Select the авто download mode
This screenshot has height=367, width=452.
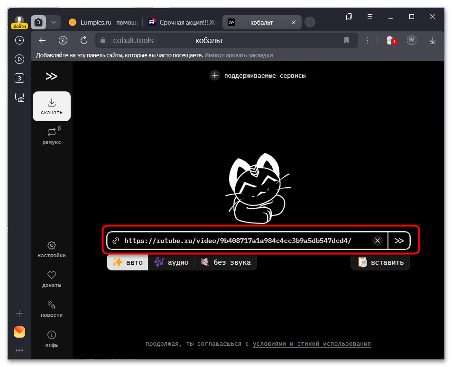tap(128, 262)
